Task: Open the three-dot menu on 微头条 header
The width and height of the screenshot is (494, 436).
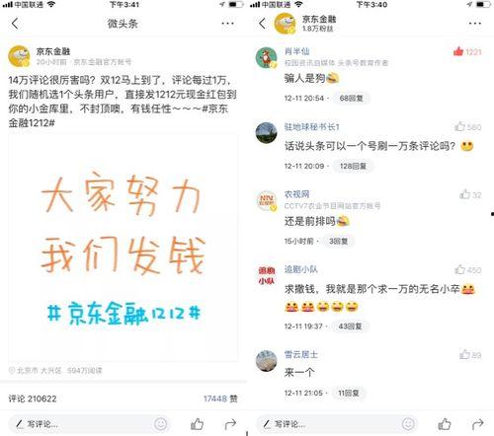Action: [227, 24]
